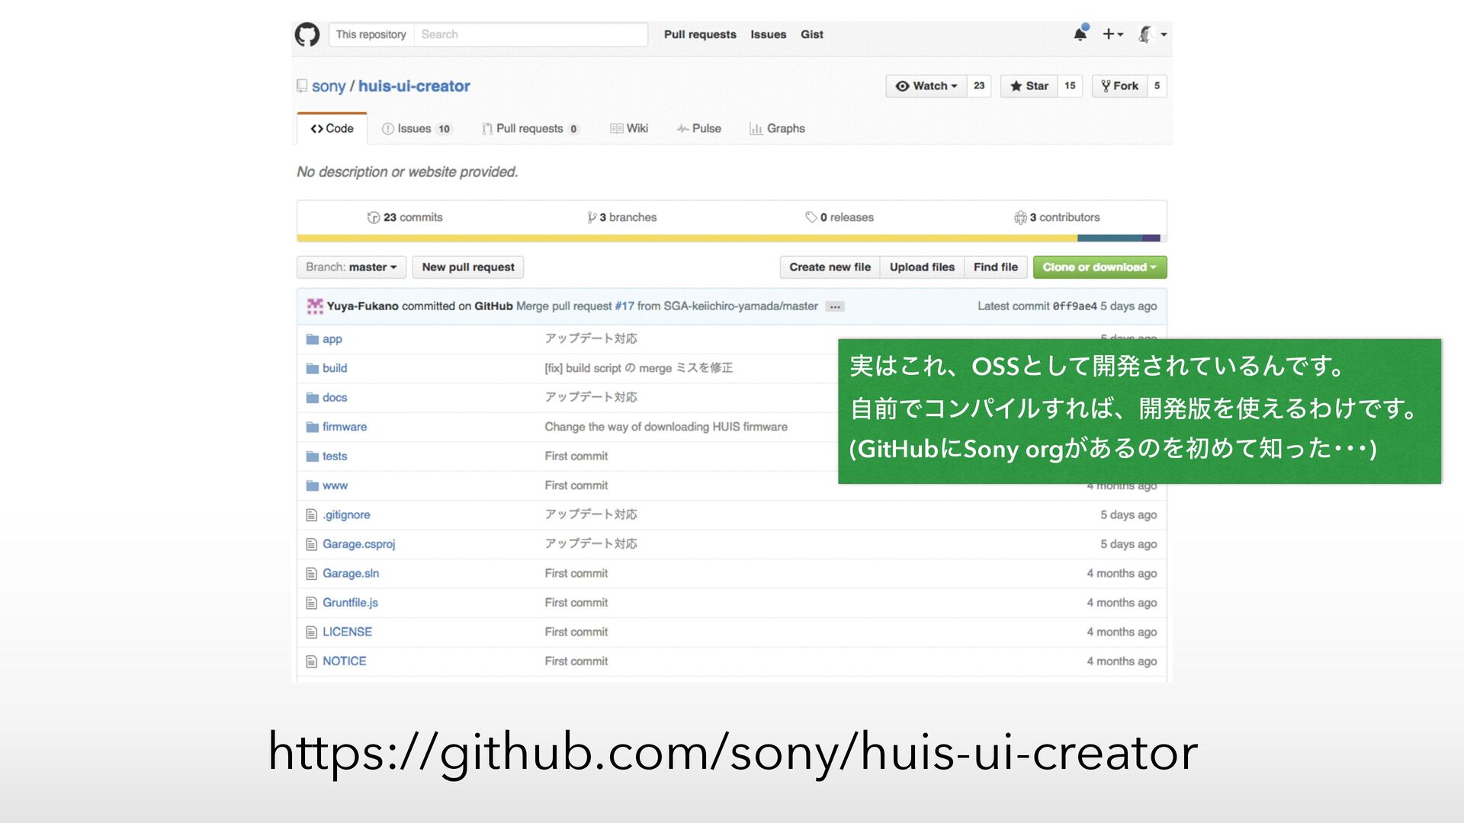Open the notifications bell icon
This screenshot has height=823, width=1464.
(1080, 34)
